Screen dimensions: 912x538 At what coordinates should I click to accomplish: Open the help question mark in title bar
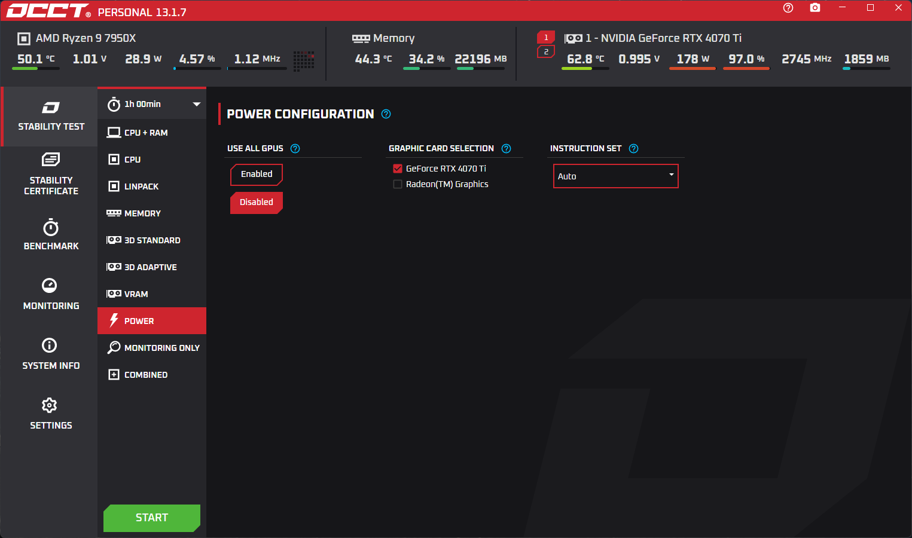pyautogui.click(x=788, y=8)
